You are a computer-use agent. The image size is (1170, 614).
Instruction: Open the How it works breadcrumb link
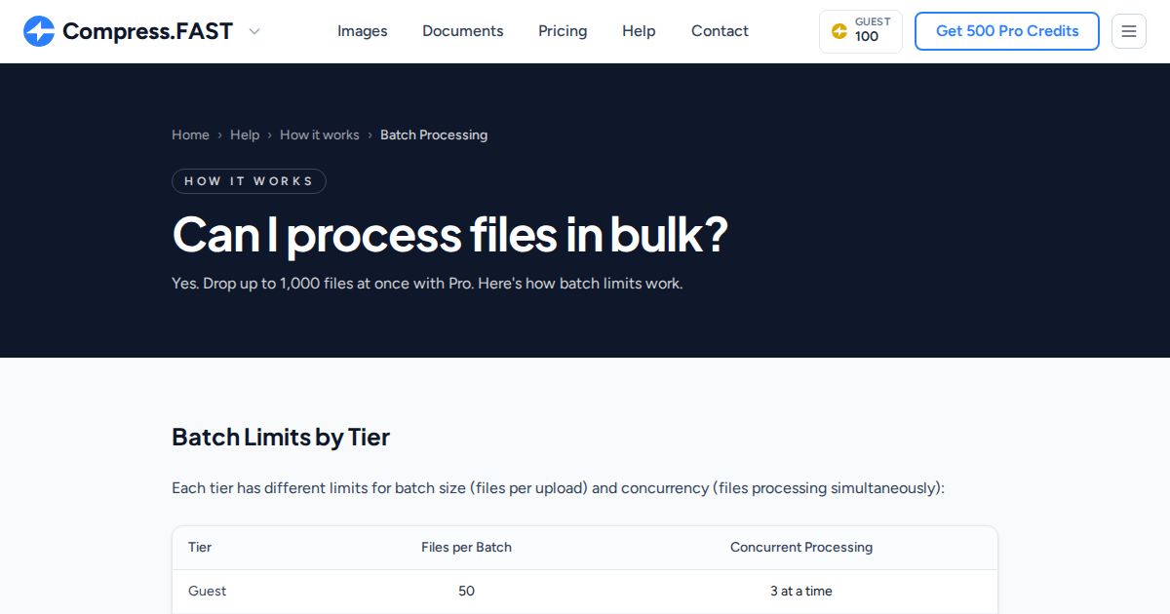tap(320, 134)
